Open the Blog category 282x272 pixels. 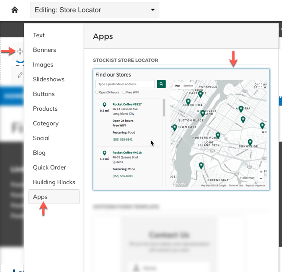(39, 153)
